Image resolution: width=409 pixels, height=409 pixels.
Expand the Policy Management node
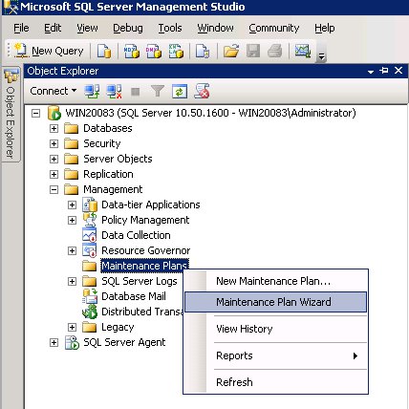[x=72, y=220]
